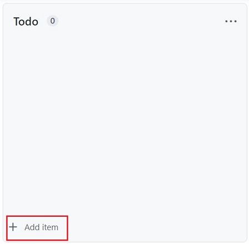The image size is (249, 244).
Task: Click the highlighted Add item control
Action: 37,228
